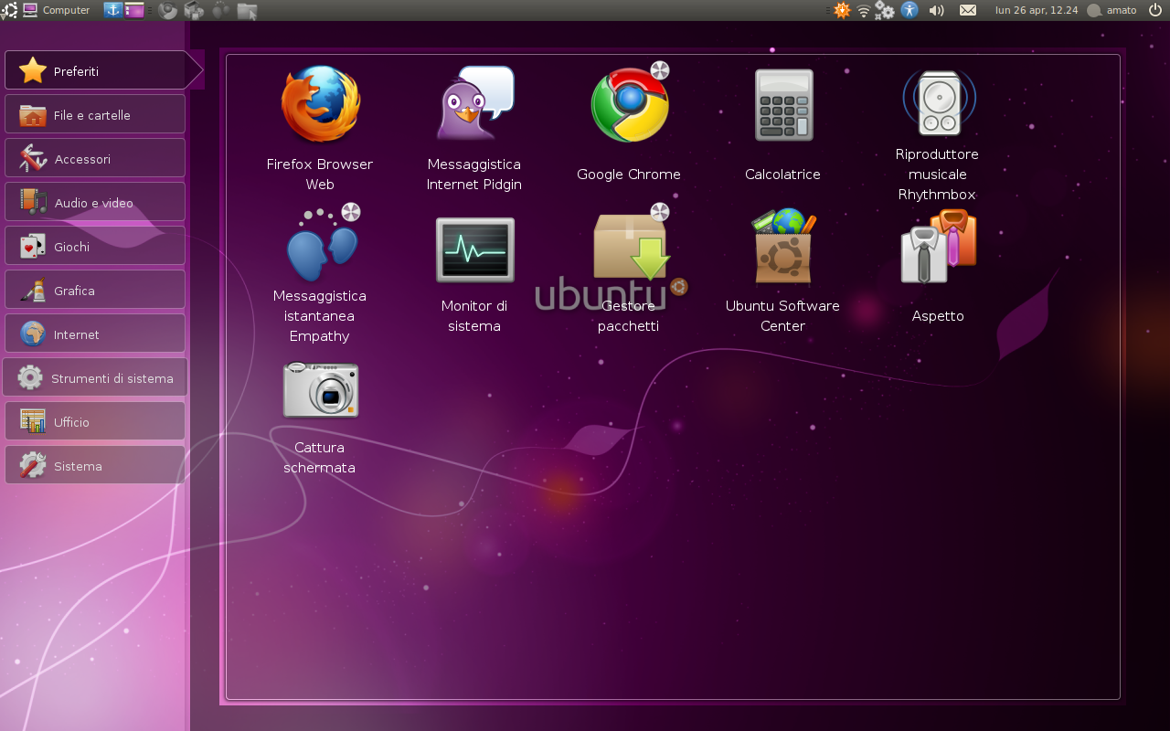Click the power button on the panel
The width and height of the screenshot is (1170, 731).
click(x=1154, y=10)
